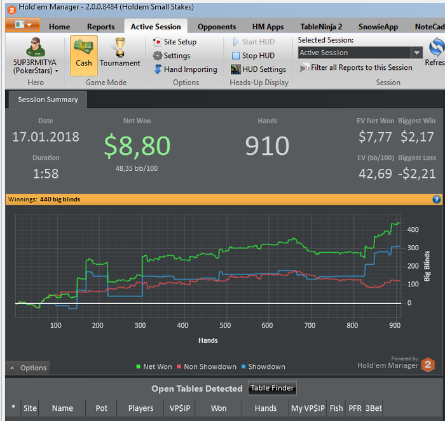Click the Hold'em Manager 2 logo below graph
445x421 pixels.
point(428,364)
